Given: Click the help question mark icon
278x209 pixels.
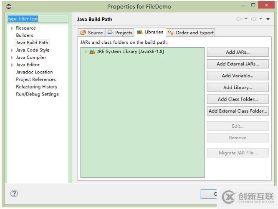Looking at the screenshot, I should [15, 194].
